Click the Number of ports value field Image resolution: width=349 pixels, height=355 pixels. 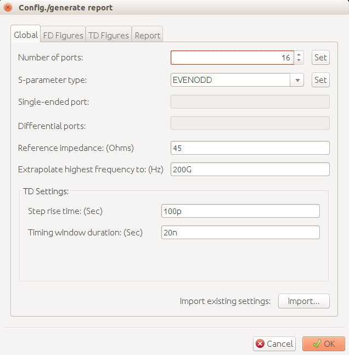click(231, 58)
